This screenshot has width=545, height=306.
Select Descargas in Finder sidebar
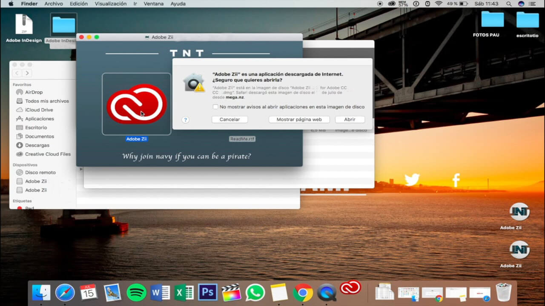pos(37,145)
